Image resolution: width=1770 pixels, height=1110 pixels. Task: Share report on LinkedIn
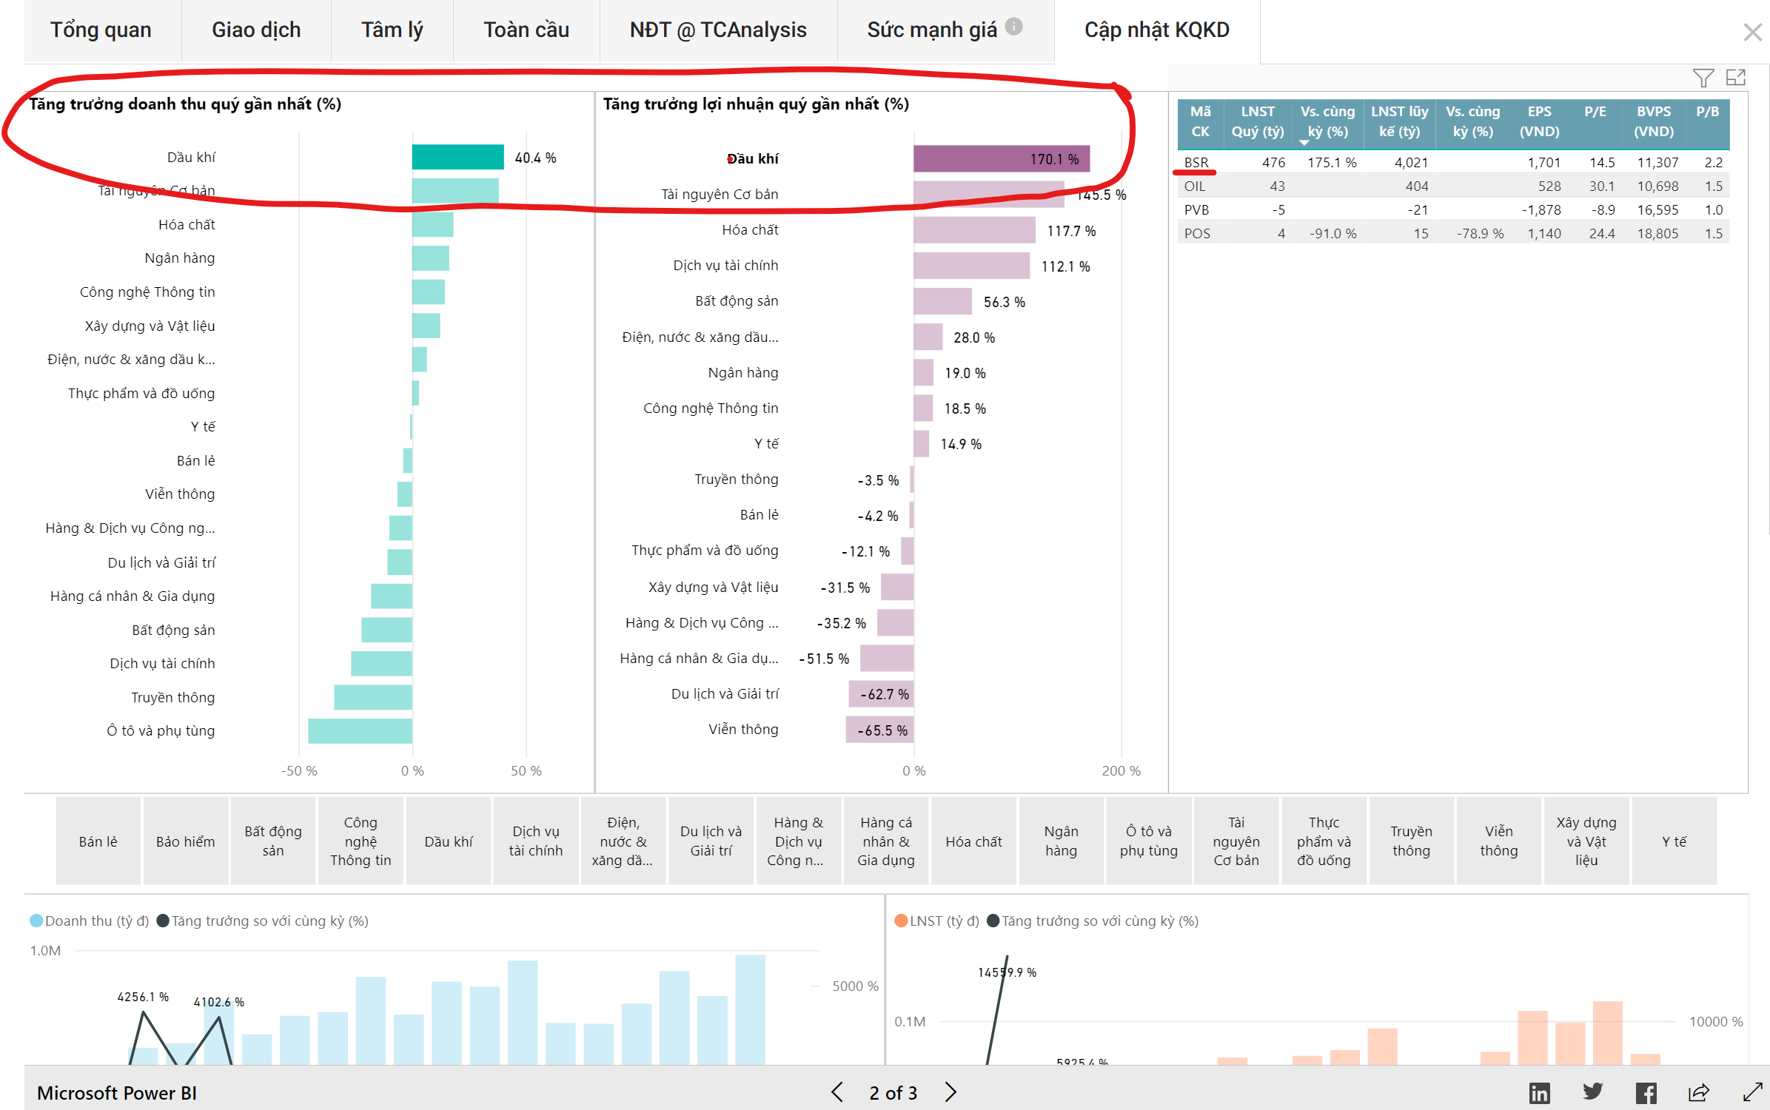(x=1539, y=1093)
